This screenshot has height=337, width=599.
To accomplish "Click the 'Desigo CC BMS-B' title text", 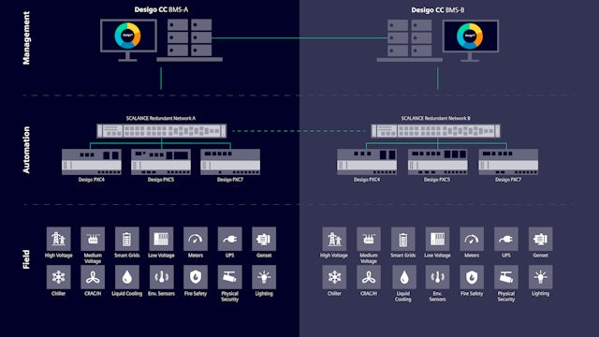I will (438, 10).
